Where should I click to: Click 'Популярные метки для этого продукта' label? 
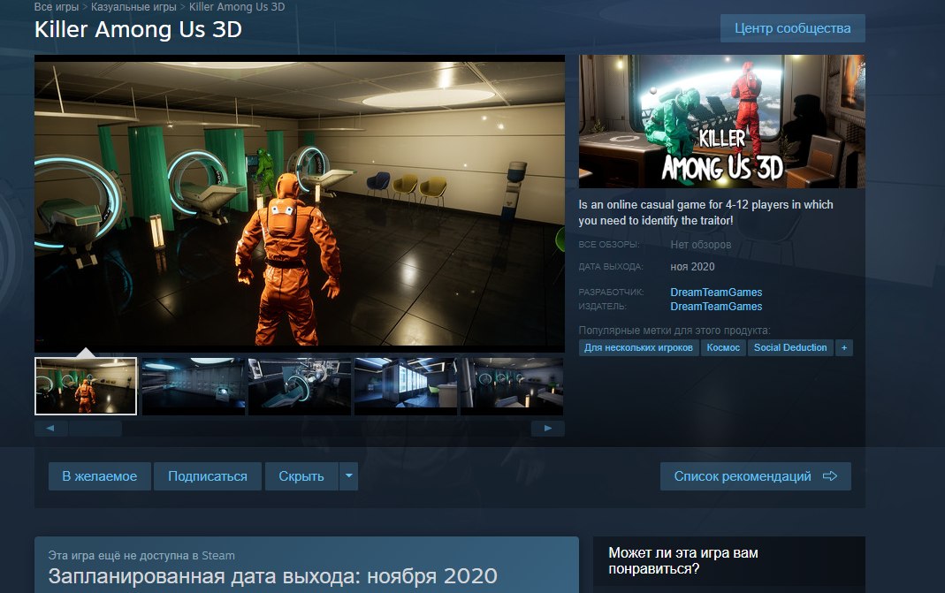(674, 331)
